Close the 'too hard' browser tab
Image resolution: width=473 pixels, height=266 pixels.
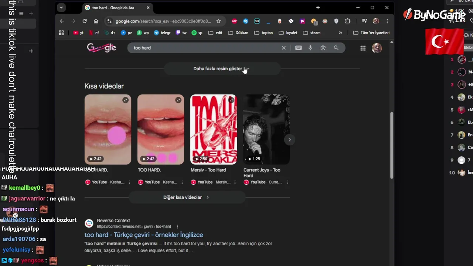[148, 8]
